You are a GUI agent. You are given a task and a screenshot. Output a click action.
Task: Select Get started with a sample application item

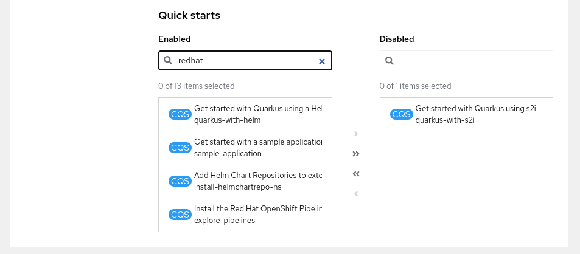(x=257, y=148)
